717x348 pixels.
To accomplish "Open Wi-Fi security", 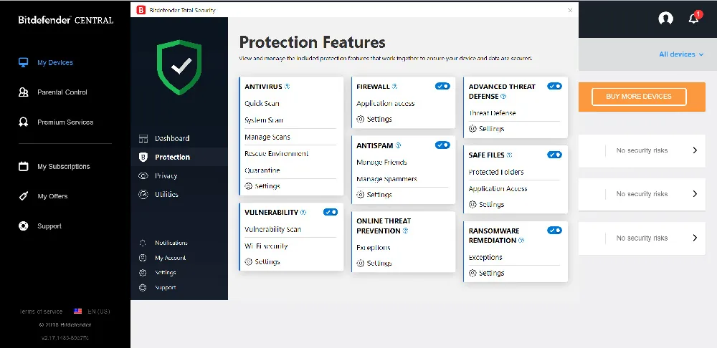I will point(266,246).
